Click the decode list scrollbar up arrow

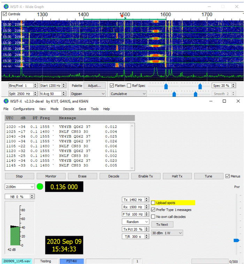132,126
